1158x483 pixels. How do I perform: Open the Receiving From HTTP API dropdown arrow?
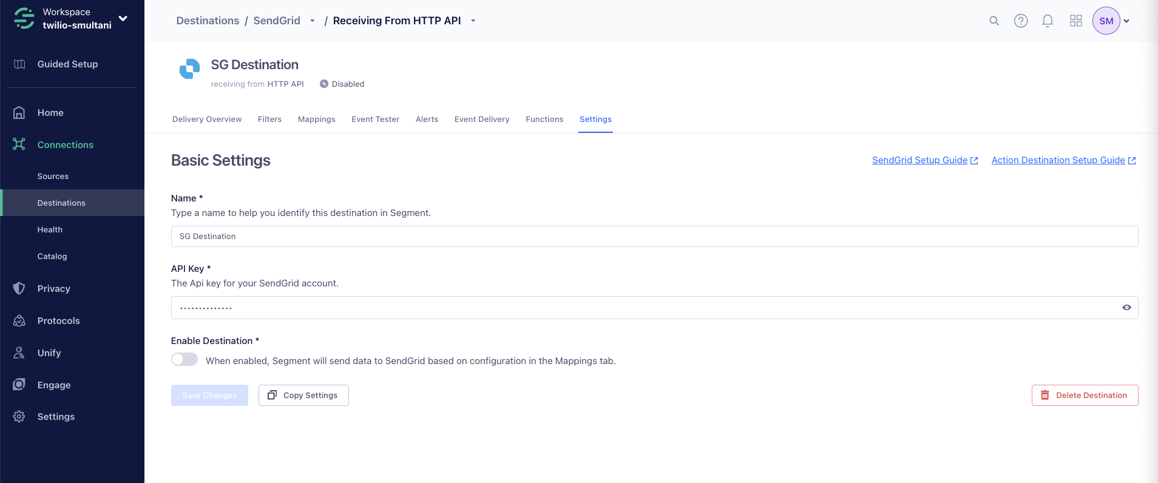tap(473, 21)
